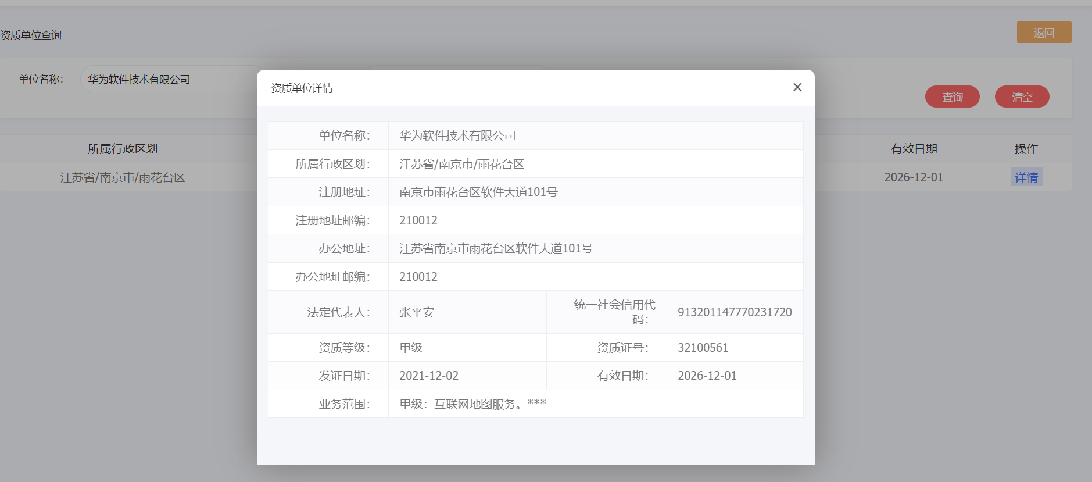Click the 资质证号 label
Viewport: 1092px width, 482px height.
tap(622, 348)
